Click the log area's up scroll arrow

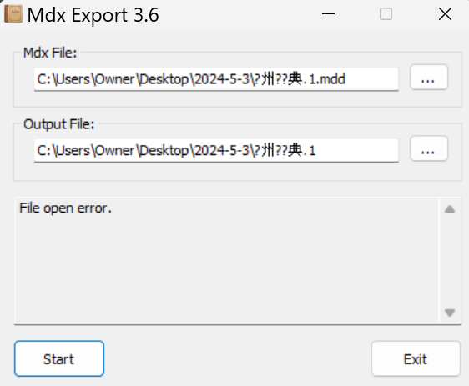pyautogui.click(x=450, y=208)
